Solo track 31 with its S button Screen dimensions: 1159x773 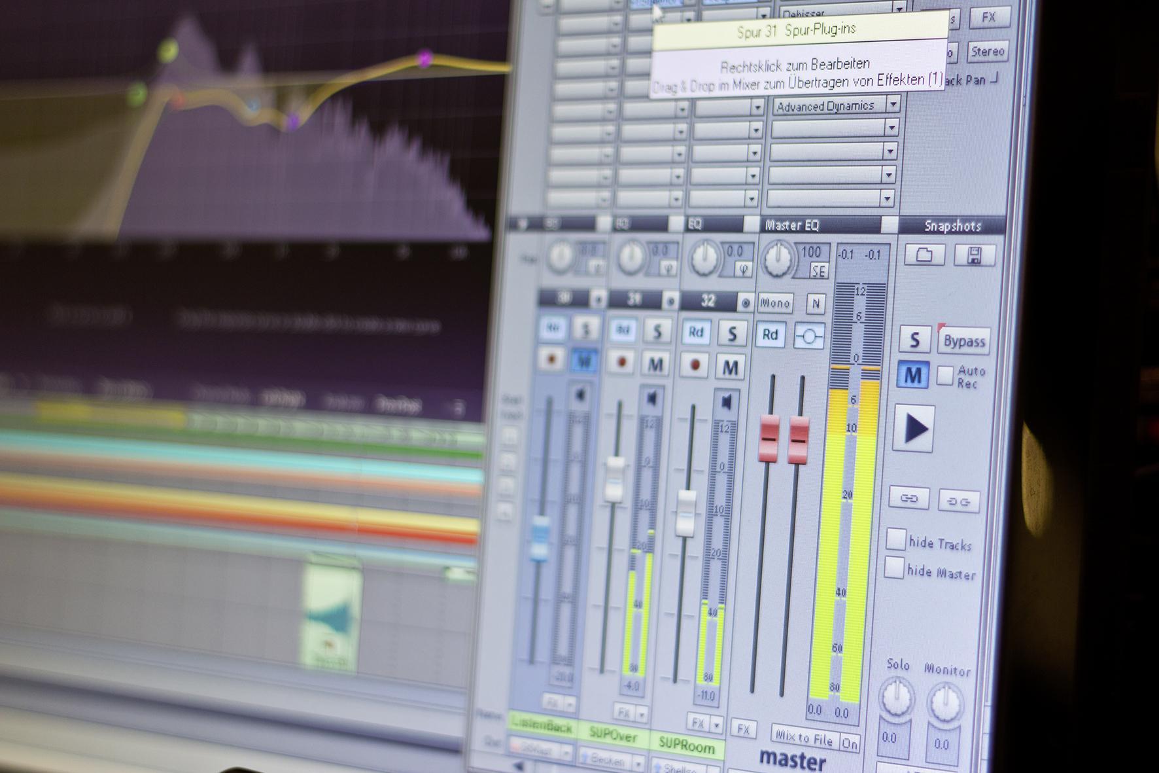657,331
